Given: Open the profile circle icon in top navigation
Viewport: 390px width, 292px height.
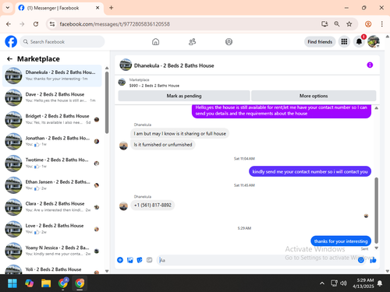Looking at the screenshot, I should pyautogui.click(x=229, y=42).
